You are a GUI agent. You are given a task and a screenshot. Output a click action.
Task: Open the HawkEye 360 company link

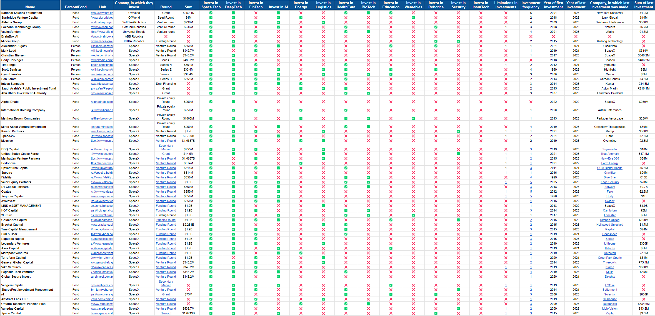[610, 158]
